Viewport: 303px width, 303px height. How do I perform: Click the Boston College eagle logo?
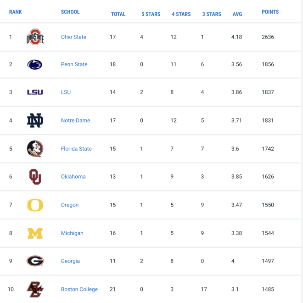(x=35, y=289)
